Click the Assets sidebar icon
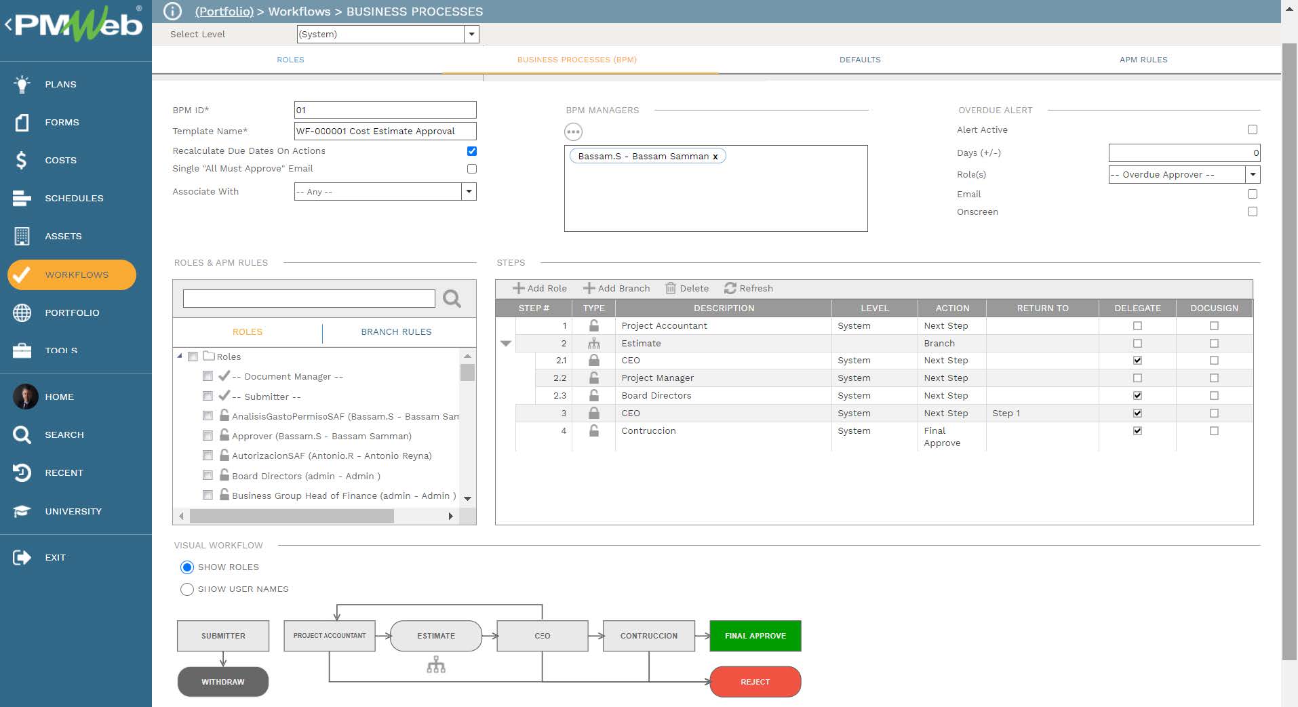Viewport: 1298px width, 707px height. 22,236
